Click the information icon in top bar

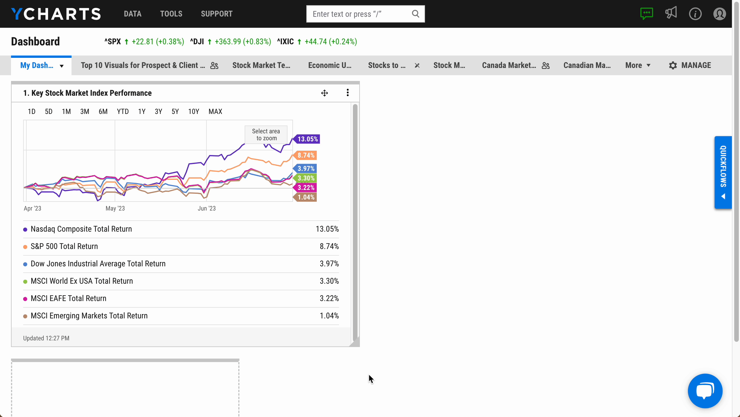[695, 14]
